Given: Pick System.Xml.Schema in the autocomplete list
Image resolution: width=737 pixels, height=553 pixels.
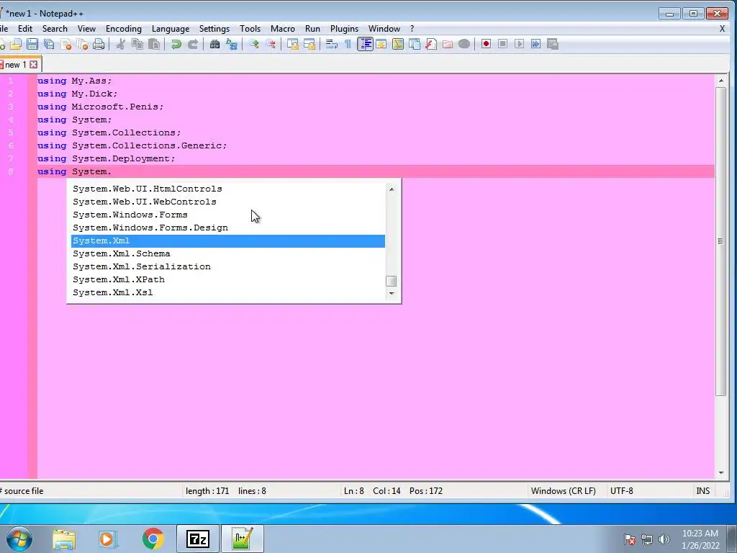Looking at the screenshot, I should click(x=228, y=253).
